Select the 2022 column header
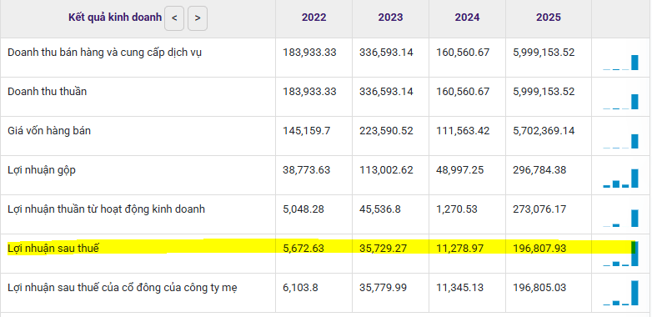The height and width of the screenshot is (317, 652). coord(314,18)
